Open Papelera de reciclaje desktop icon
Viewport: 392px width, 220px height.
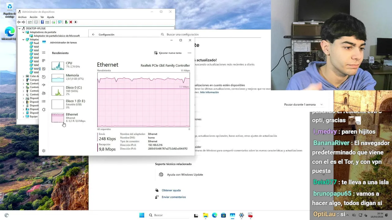pyautogui.click(x=9, y=10)
